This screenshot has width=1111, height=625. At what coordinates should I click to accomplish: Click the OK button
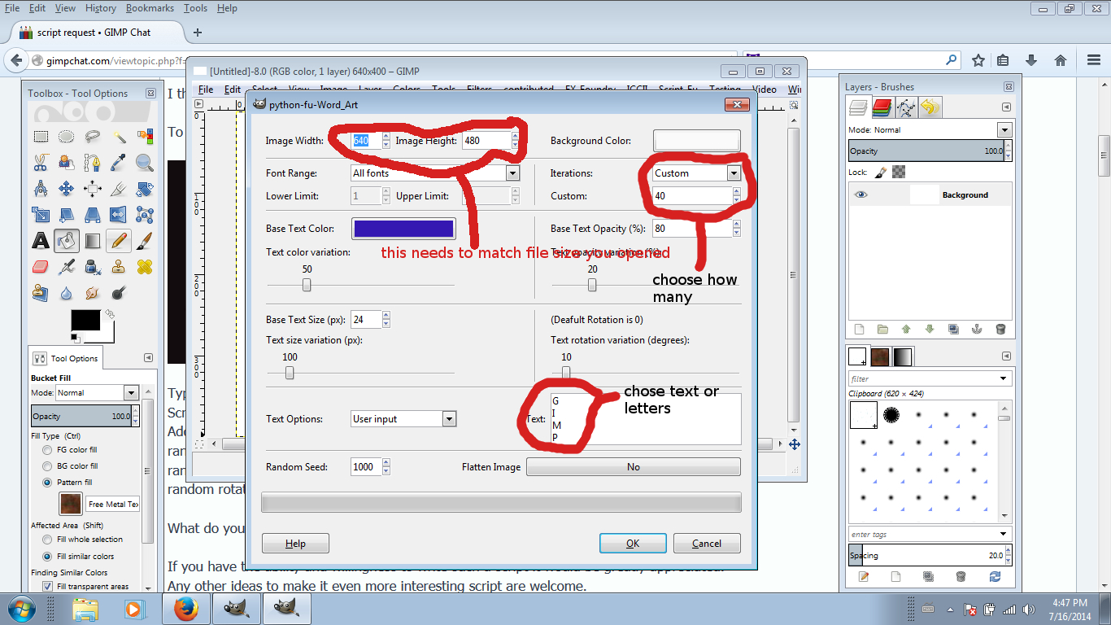[633, 544]
